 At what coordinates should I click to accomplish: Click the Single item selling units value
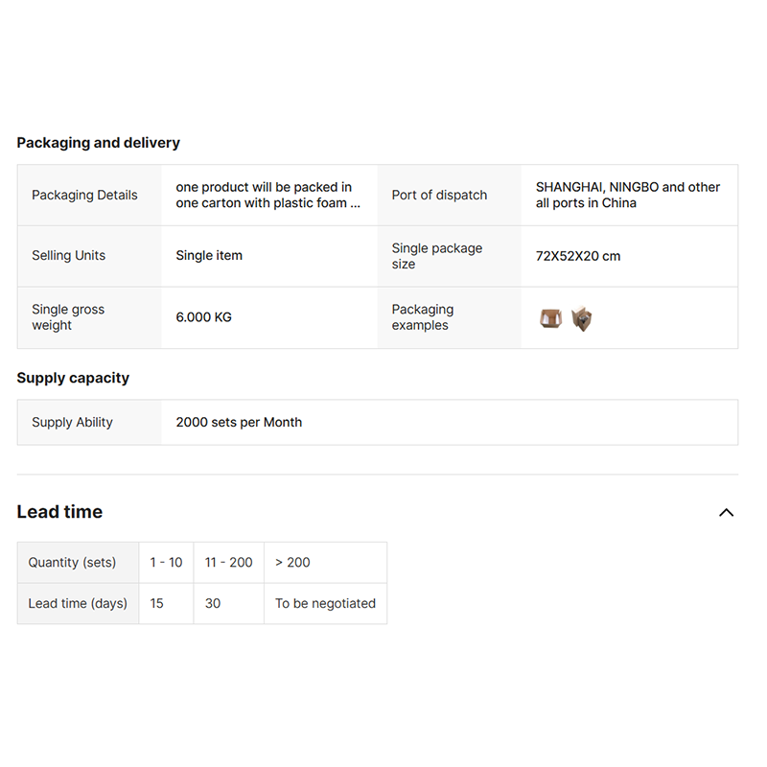(x=209, y=256)
